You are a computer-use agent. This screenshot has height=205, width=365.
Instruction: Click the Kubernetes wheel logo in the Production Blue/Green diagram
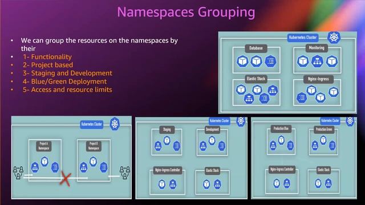pyautogui.click(x=350, y=121)
